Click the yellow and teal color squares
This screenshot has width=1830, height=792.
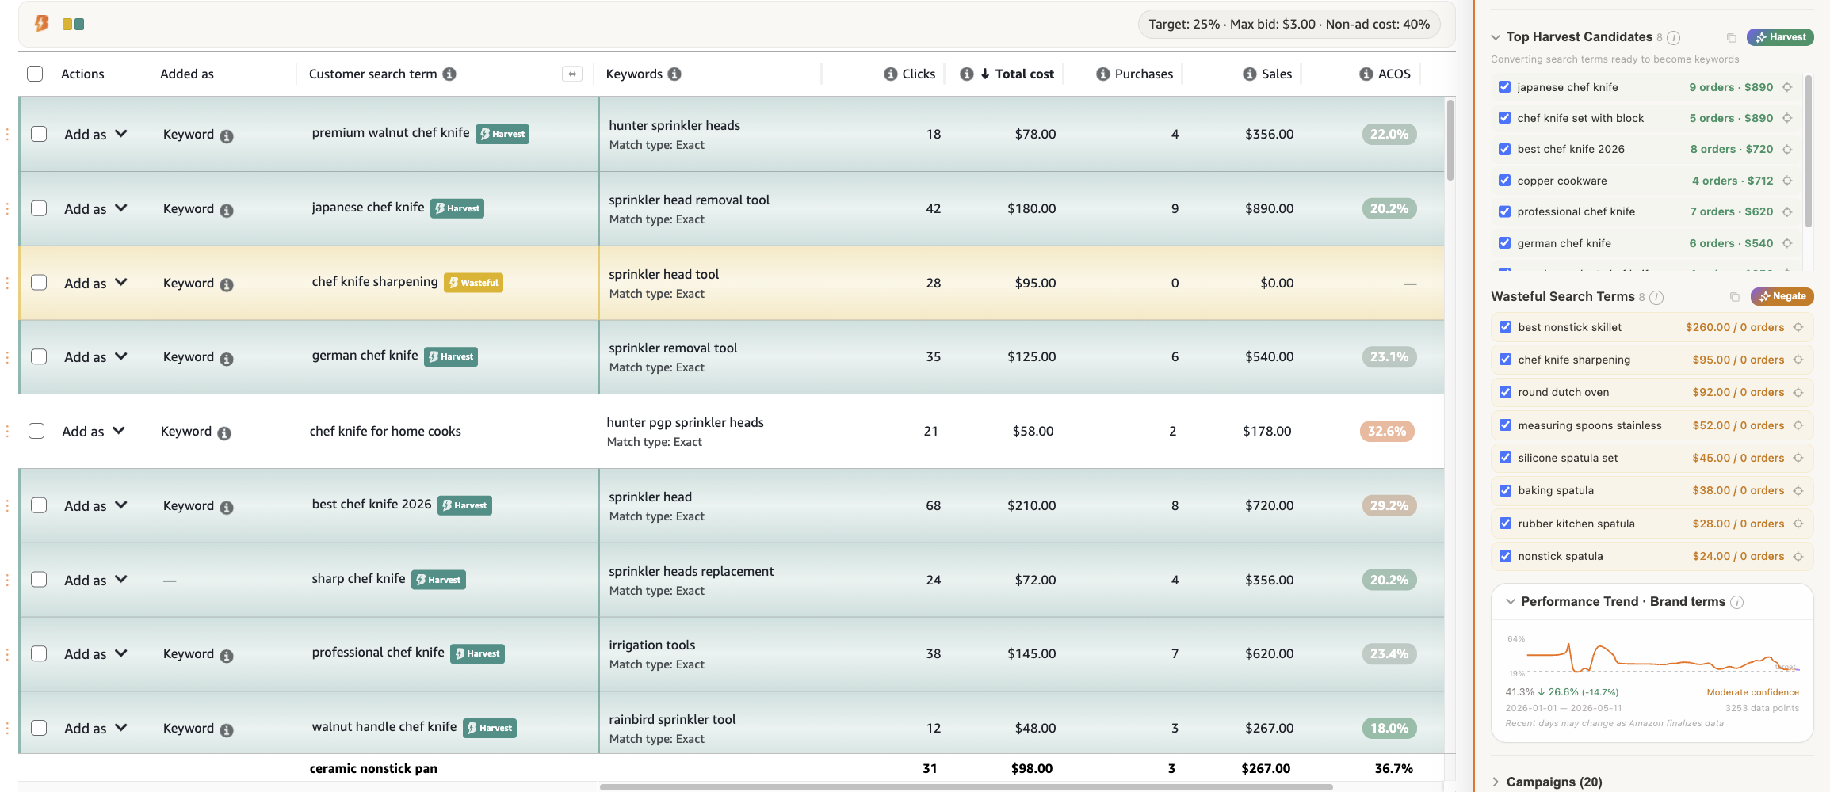[73, 25]
